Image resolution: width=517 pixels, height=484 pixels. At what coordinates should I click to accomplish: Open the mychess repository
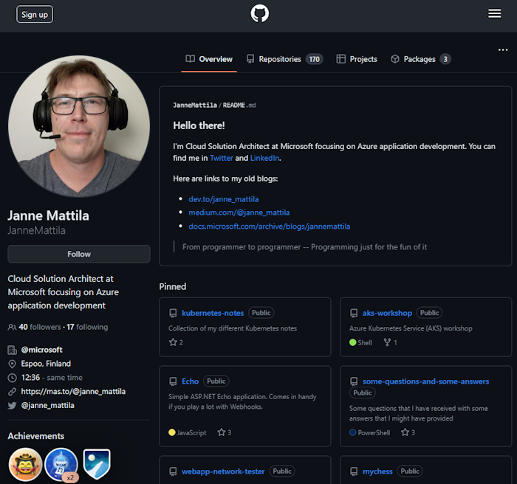point(377,471)
